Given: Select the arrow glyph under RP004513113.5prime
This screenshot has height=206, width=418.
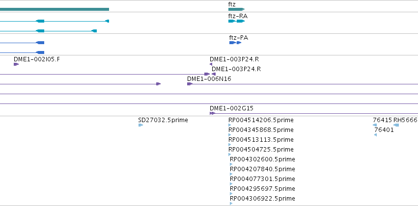Looking at the screenshot, I should (x=230, y=145).
